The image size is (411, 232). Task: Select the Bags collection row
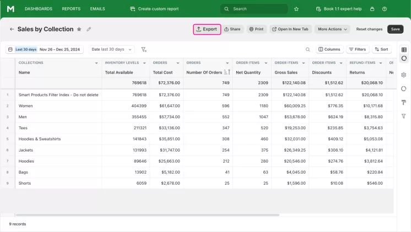point(197,172)
